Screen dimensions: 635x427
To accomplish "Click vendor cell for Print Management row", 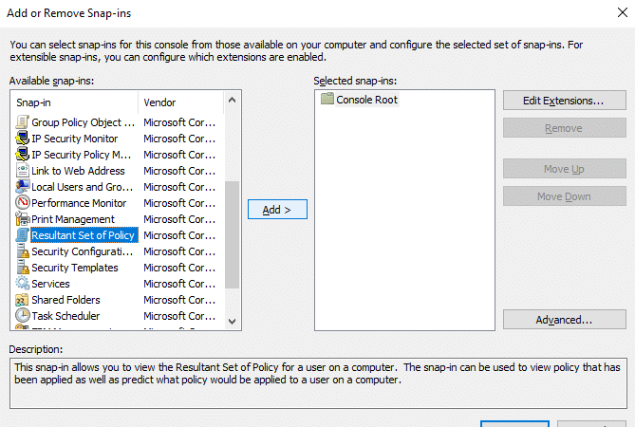I will coord(179,219).
